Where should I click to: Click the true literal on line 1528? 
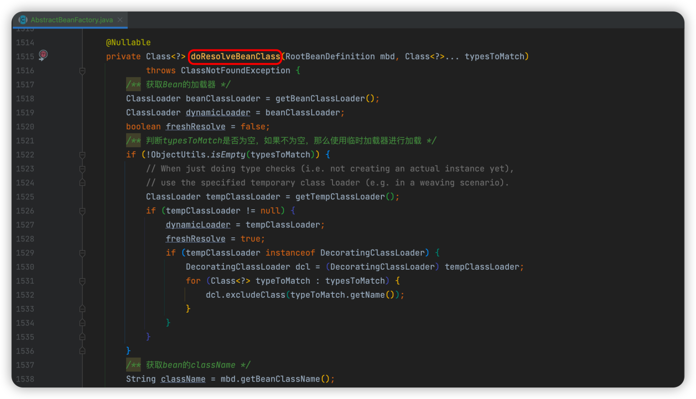tap(250, 239)
